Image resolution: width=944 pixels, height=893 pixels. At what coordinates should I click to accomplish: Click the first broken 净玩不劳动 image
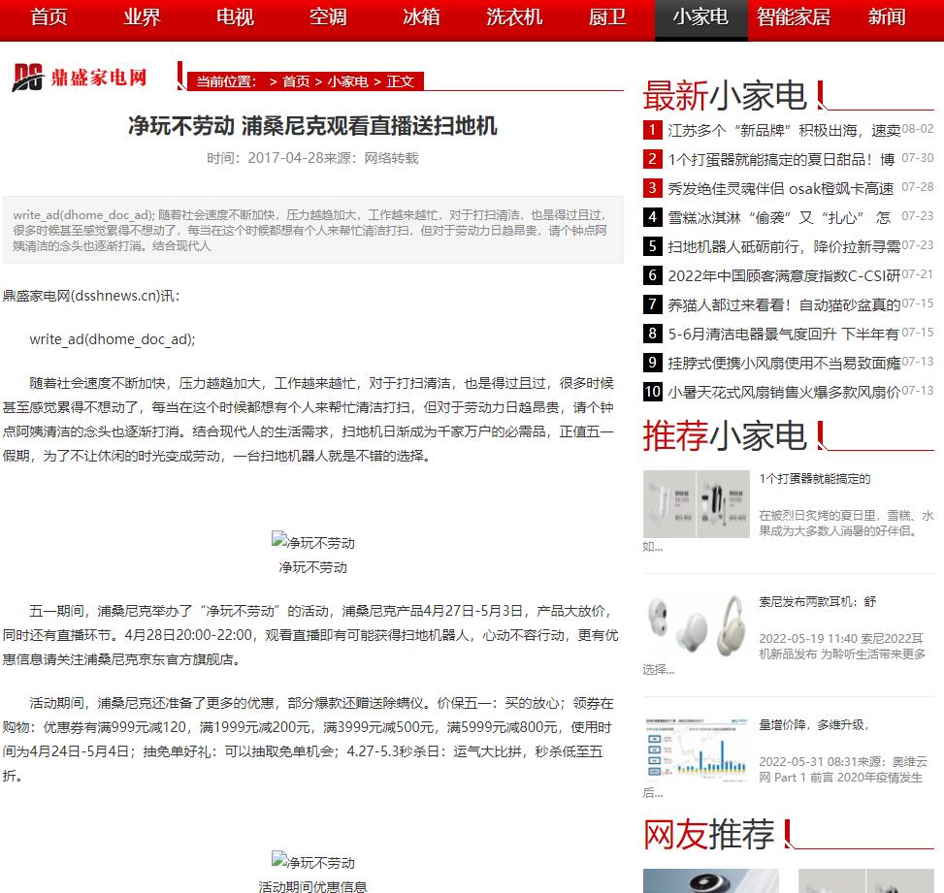tap(313, 542)
